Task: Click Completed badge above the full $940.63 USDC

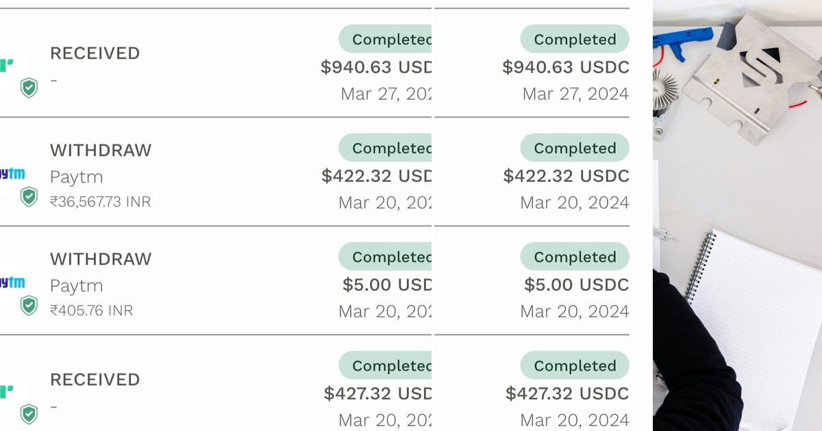Action: coord(575,40)
